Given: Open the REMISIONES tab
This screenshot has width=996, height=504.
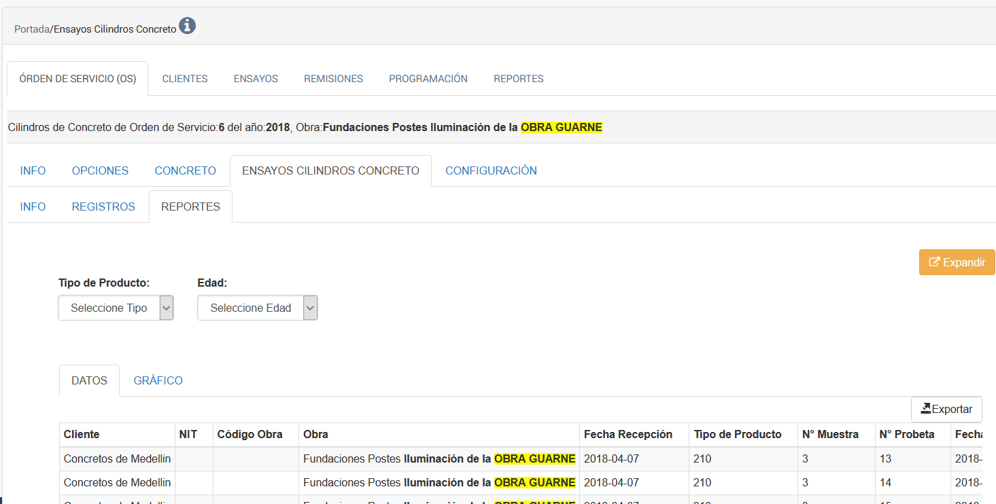Looking at the screenshot, I should 333,79.
